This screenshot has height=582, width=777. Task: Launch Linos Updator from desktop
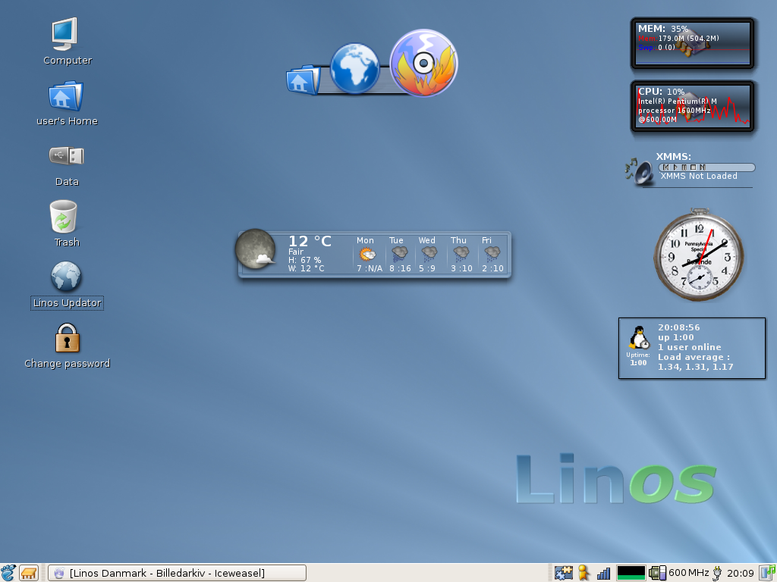point(66,277)
